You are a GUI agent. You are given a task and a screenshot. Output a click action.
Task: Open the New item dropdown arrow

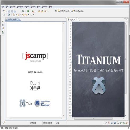pos(6,11)
